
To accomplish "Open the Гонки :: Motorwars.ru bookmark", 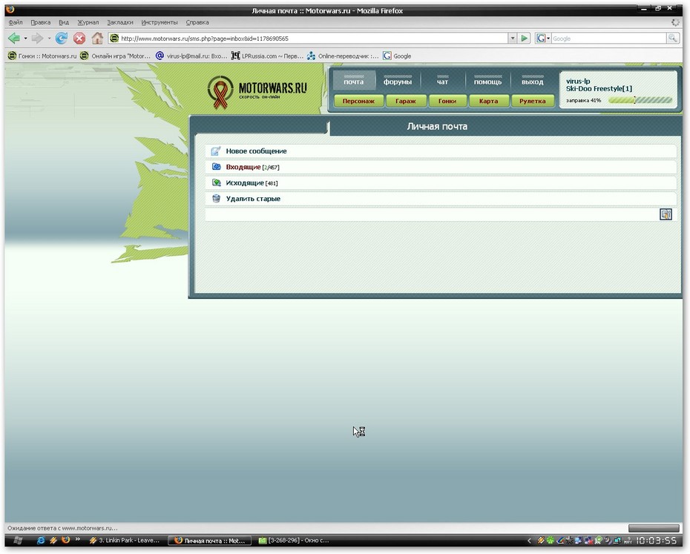I will click(42, 56).
